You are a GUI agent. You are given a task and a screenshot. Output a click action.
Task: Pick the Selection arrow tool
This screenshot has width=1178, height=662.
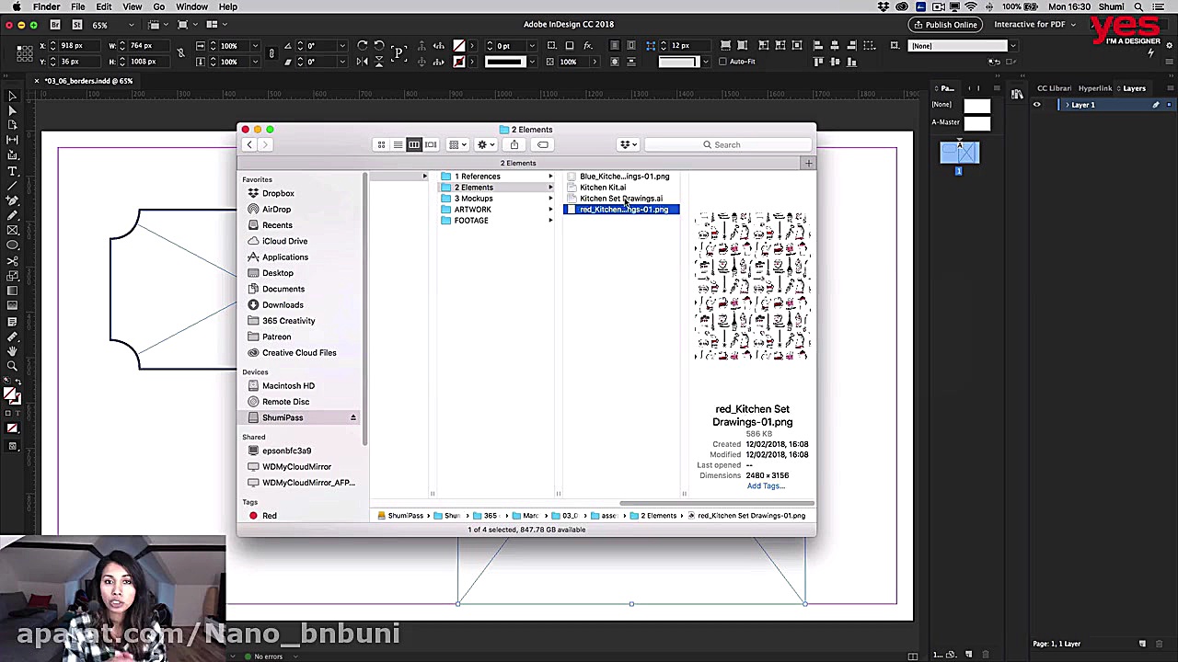pyautogui.click(x=12, y=96)
